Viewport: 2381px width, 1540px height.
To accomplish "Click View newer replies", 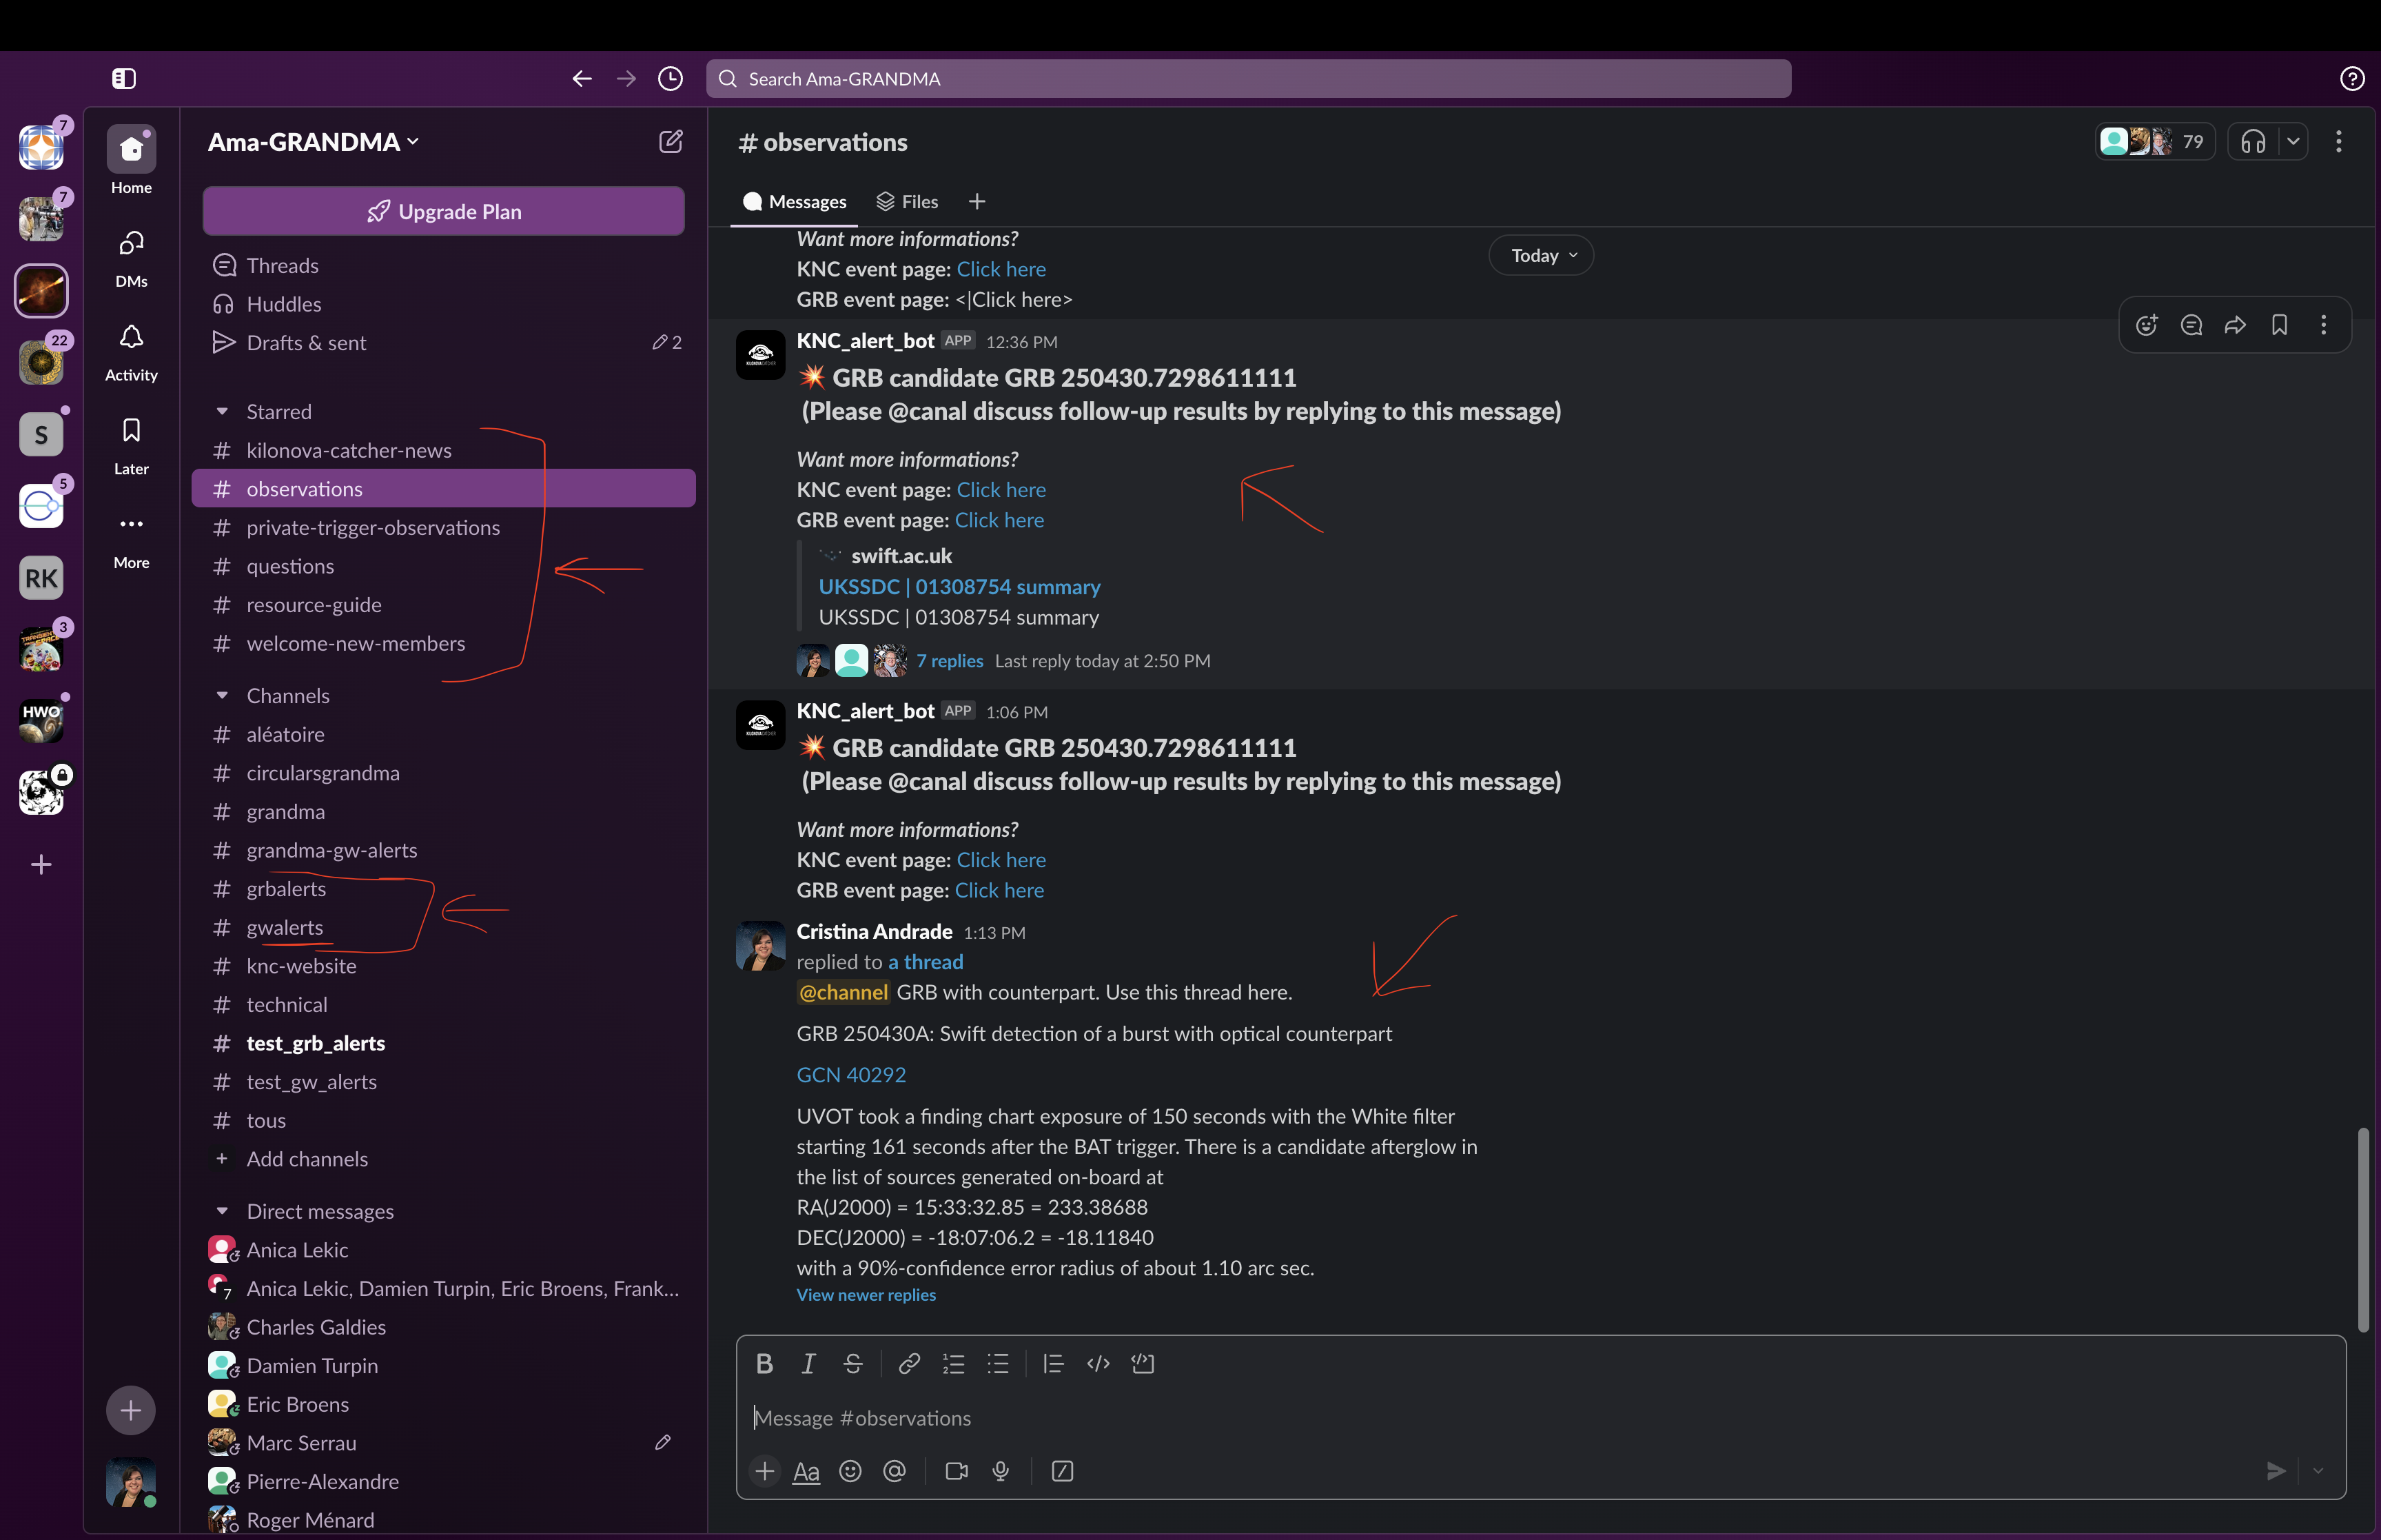I will tap(866, 1295).
